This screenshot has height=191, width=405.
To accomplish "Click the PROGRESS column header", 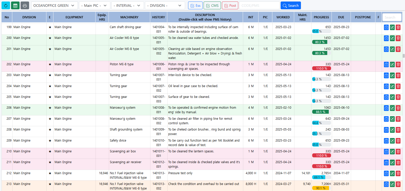I will click(x=321, y=17).
